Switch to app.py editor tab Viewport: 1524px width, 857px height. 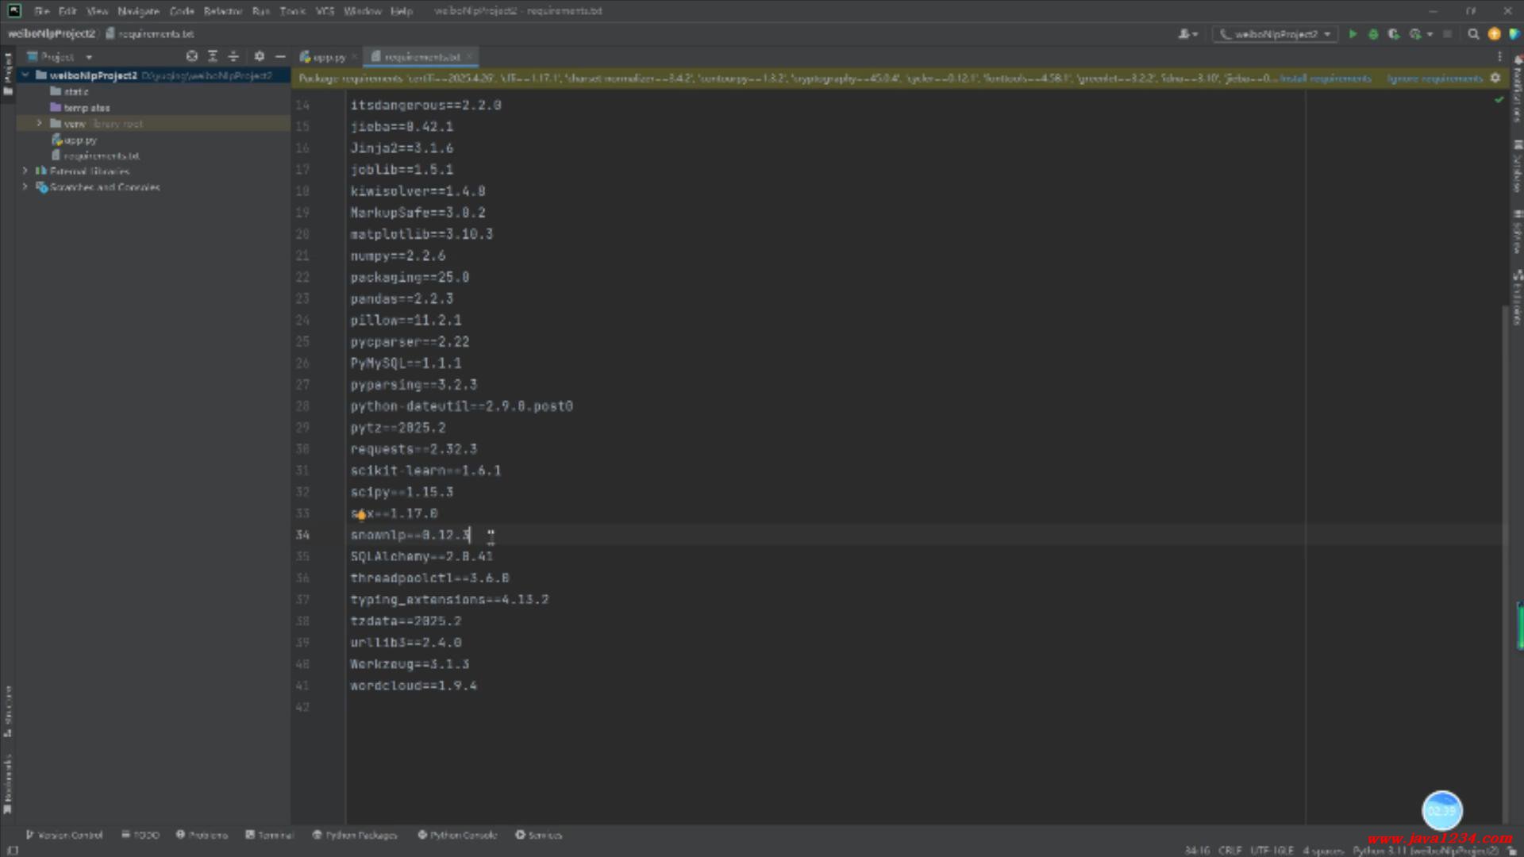point(323,57)
